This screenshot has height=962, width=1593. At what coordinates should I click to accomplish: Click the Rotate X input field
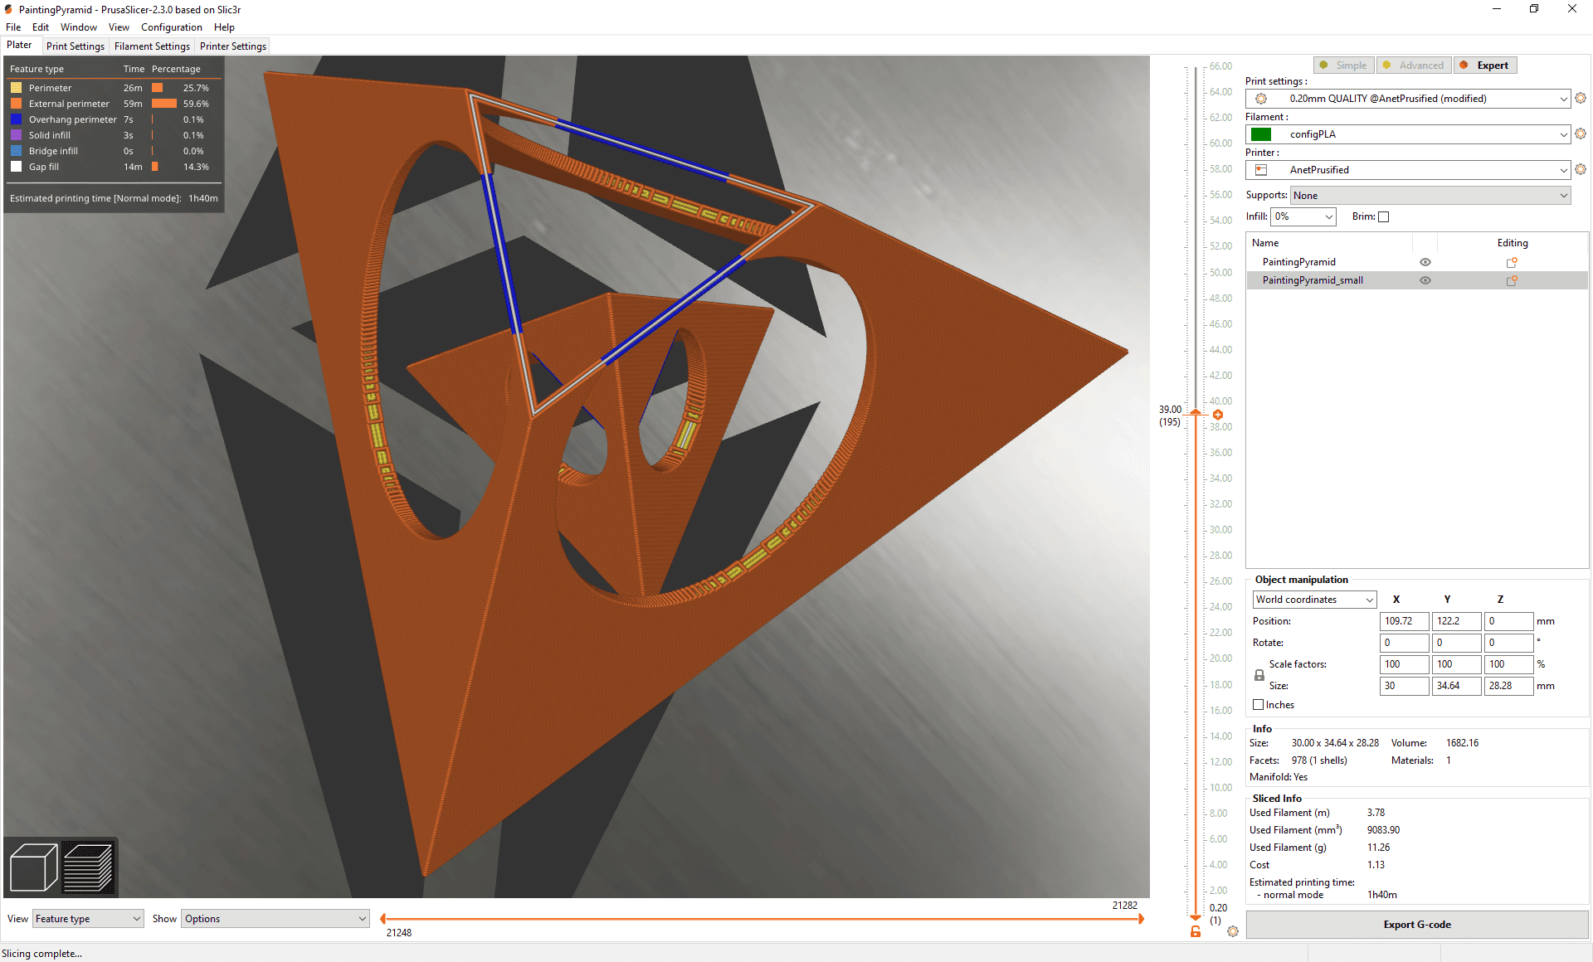(1404, 643)
